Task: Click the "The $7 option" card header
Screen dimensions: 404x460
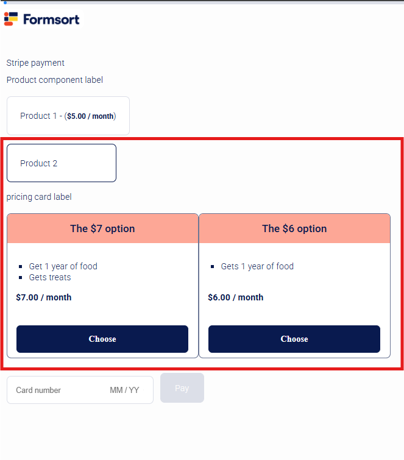Action: [x=103, y=228]
